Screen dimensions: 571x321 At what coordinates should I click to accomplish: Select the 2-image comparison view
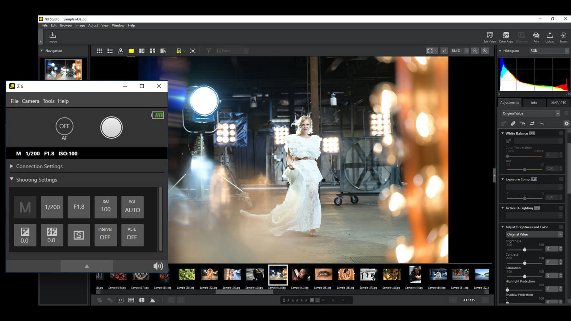[x=142, y=51]
